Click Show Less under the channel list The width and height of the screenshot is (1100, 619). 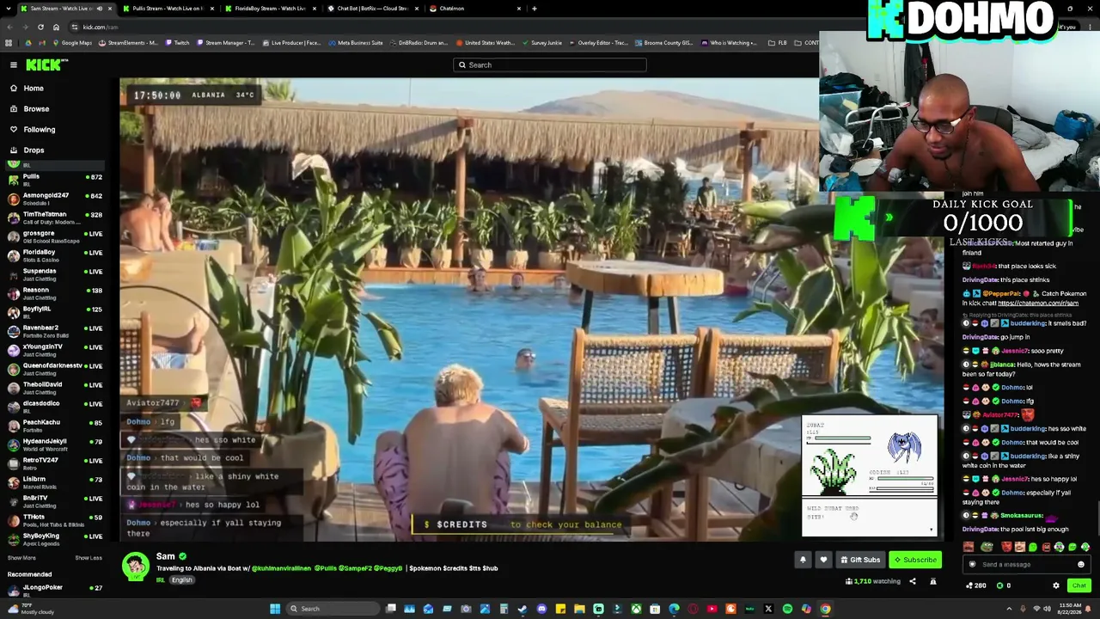(89, 558)
